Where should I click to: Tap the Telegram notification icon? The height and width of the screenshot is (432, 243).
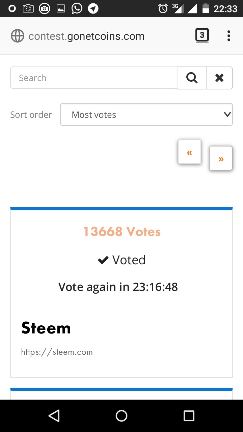tap(93, 8)
